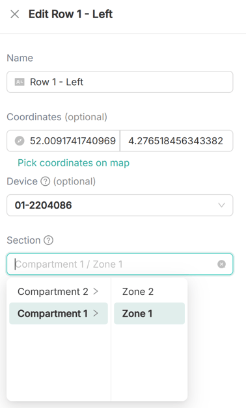Click the Edit Row 1 - Left title
Viewport: 246px width, 408px height.
[71, 14]
